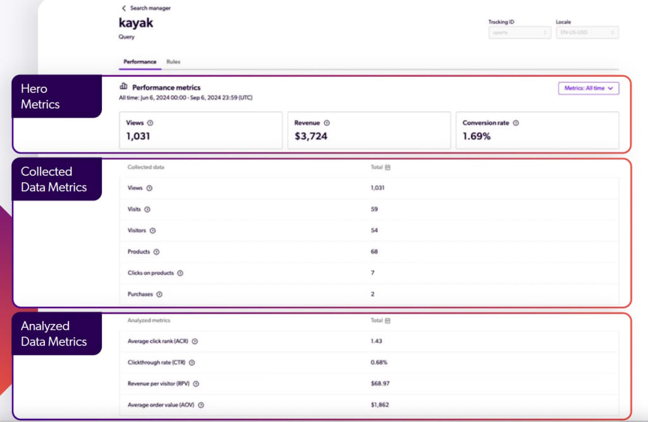The image size is (648, 422).
Task: Expand the Locale selector
Action: (x=587, y=32)
